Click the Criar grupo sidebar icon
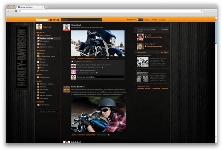Viewport: 222px width, 150px height. pyautogui.click(x=38, y=77)
